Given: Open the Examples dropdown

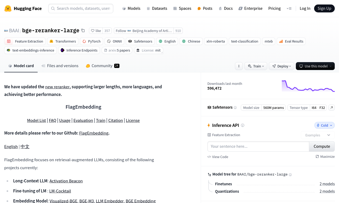Looking at the screenshot, I should tap(318, 135).
